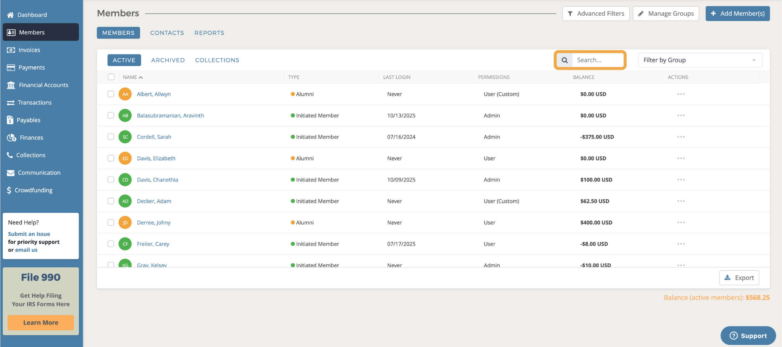Open the Transactions sidebar icon
This screenshot has width=782, height=347.
coord(10,102)
